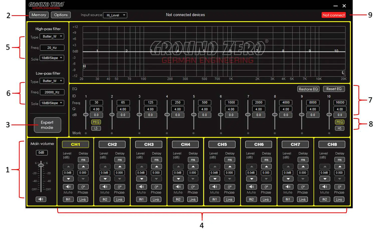
Task: Click the H high-pass marker on graph
Action: click(84, 66)
